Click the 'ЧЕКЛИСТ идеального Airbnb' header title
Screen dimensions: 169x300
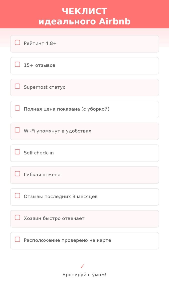click(x=84, y=16)
